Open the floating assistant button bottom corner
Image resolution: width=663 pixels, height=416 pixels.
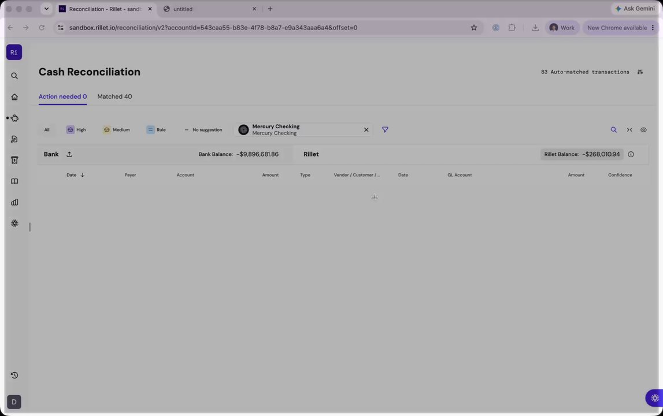point(654,398)
